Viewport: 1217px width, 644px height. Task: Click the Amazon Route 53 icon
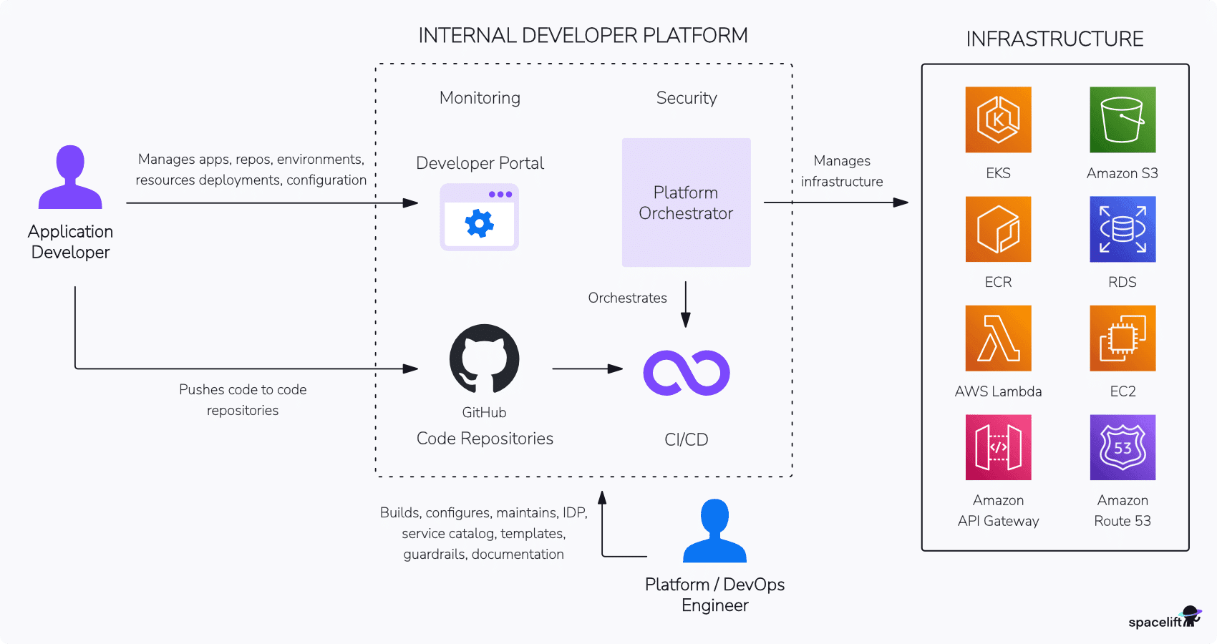point(1122,448)
